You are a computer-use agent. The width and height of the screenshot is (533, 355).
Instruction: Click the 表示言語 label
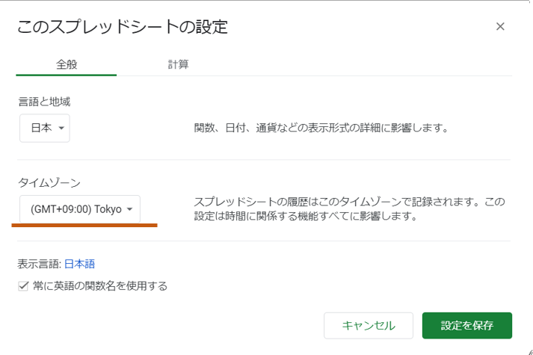[x=37, y=263]
